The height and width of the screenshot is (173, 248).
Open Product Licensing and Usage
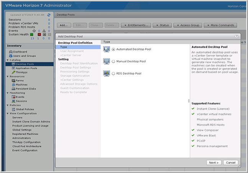pyautogui.click(x=30, y=126)
